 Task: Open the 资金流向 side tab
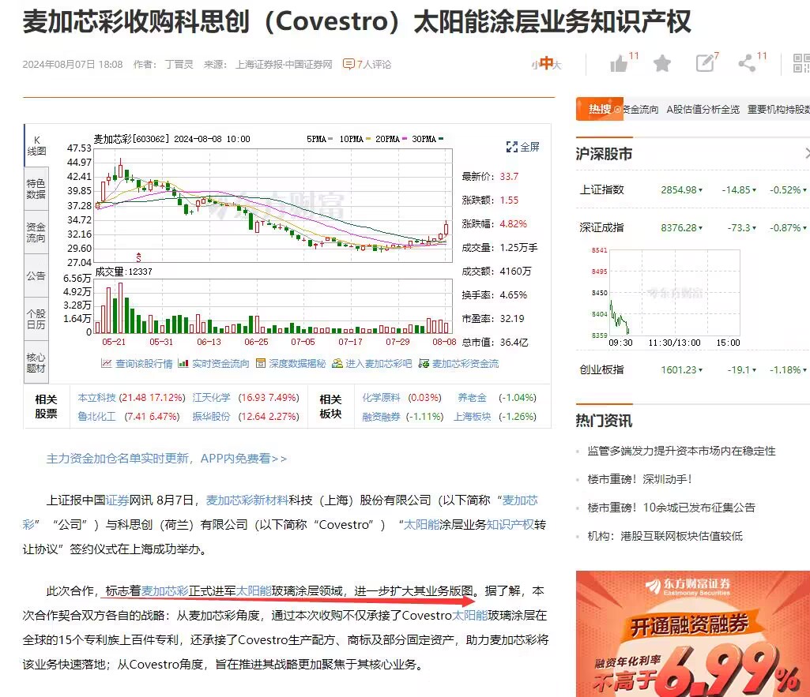pos(36,232)
